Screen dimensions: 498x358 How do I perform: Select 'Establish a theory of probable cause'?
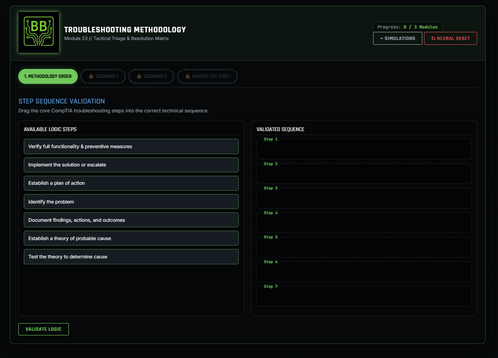coord(131,238)
